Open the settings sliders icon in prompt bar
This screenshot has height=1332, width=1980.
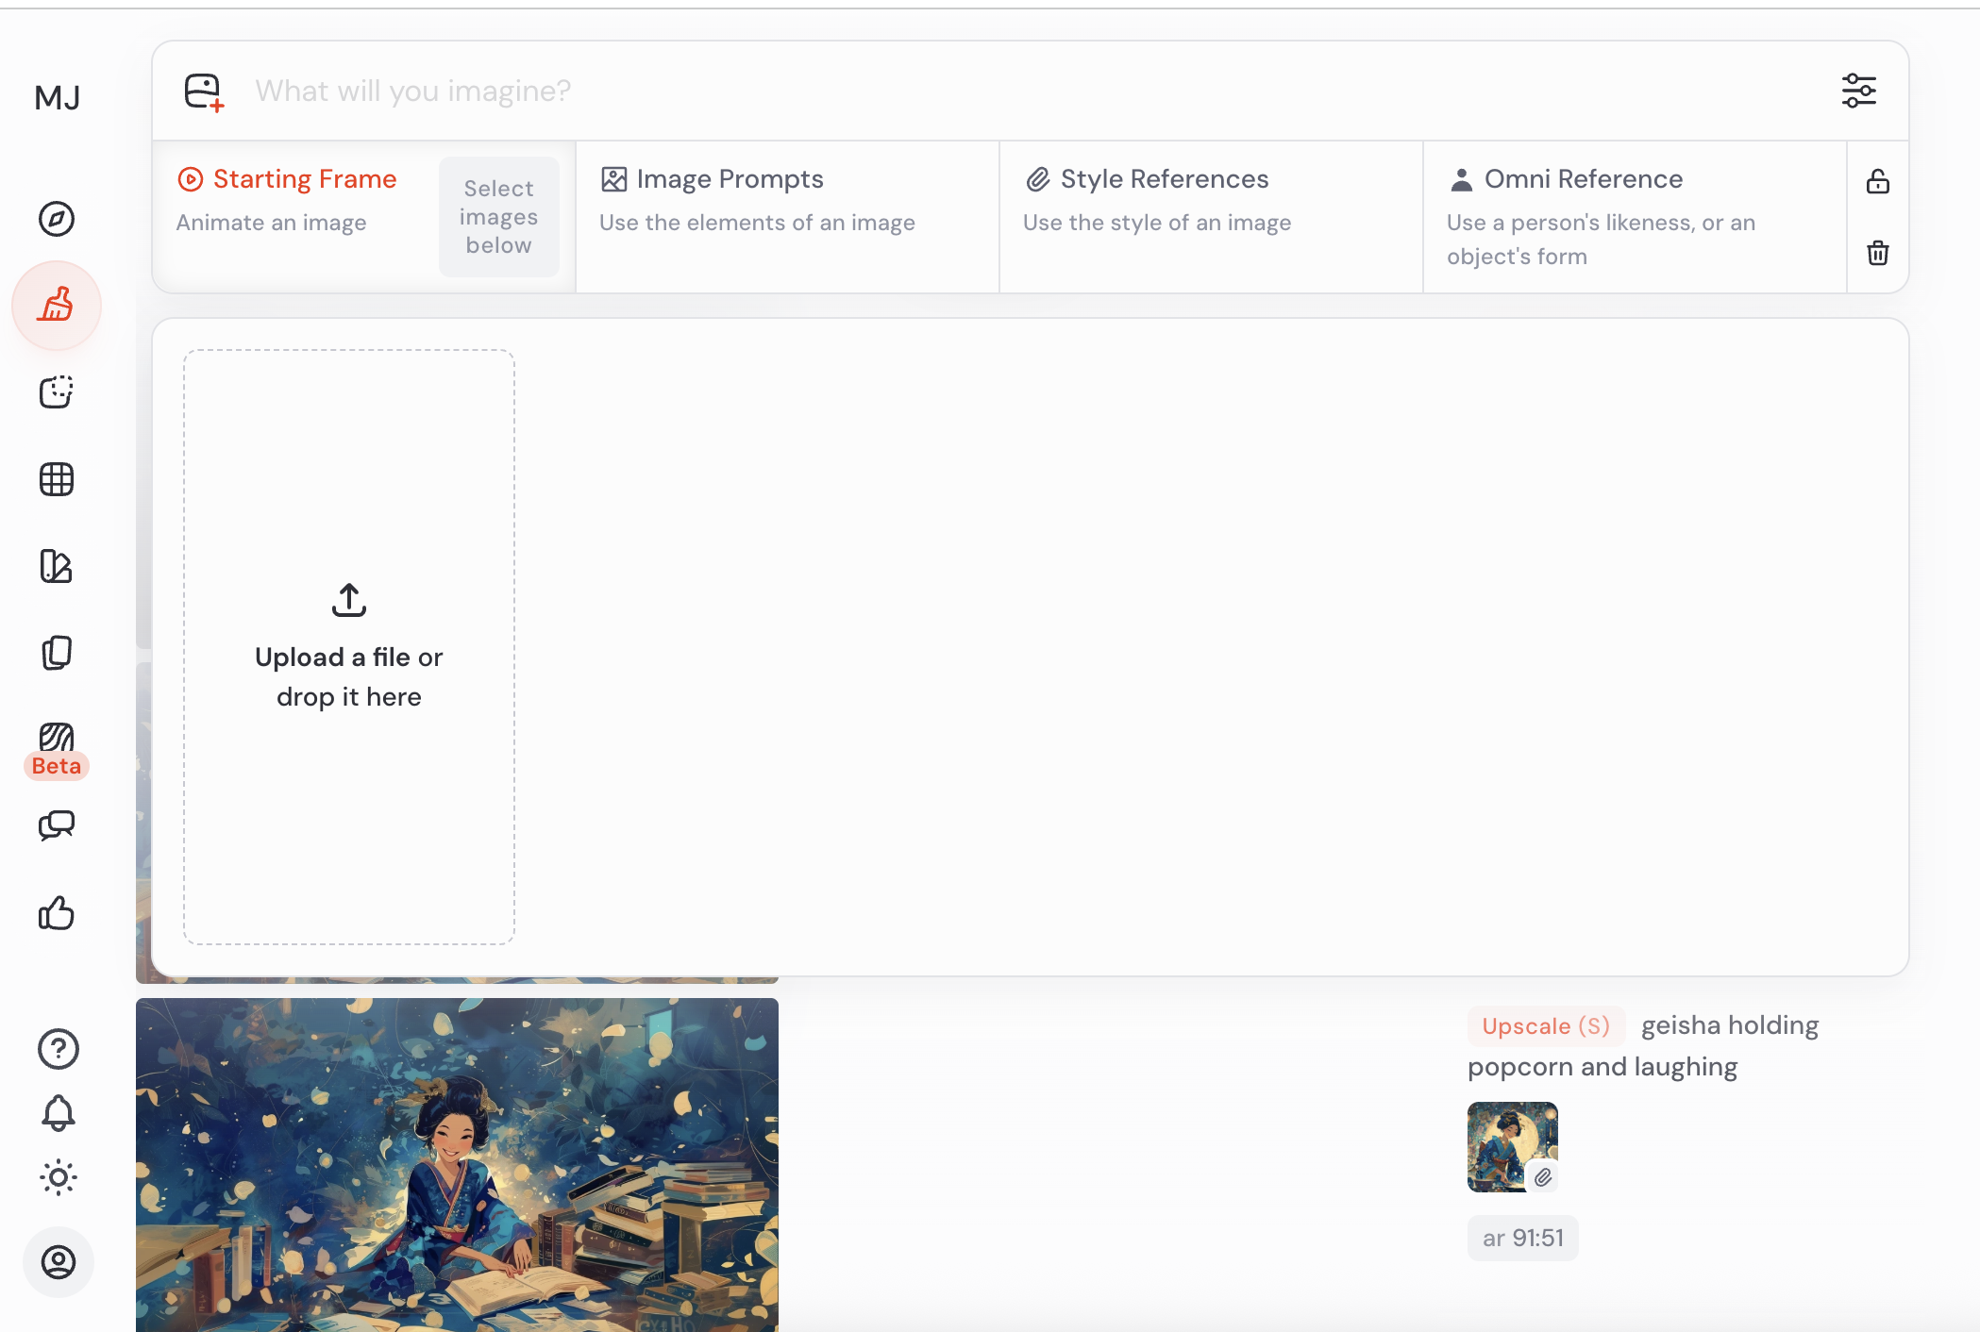tap(1858, 91)
